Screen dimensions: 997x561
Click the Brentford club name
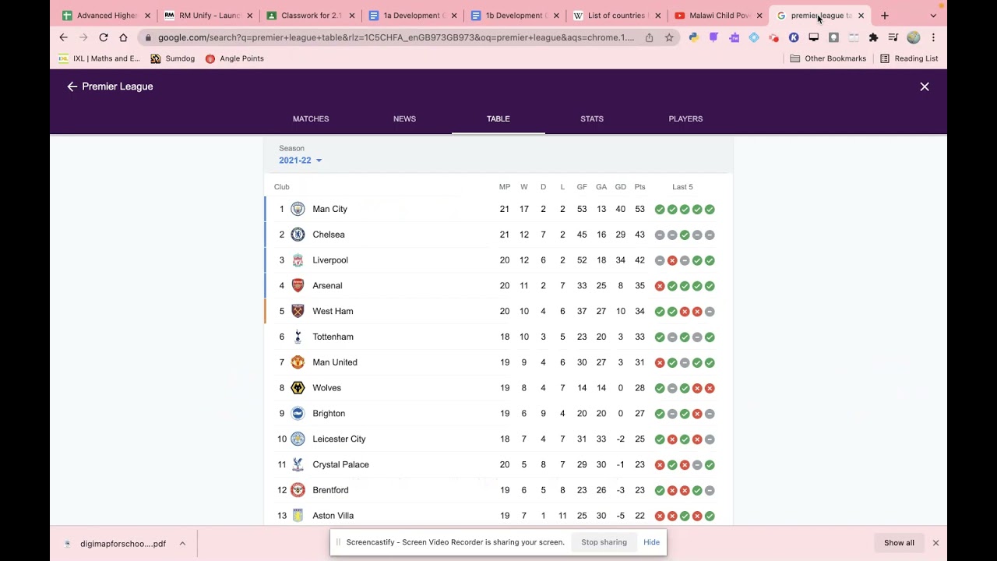coord(330,490)
